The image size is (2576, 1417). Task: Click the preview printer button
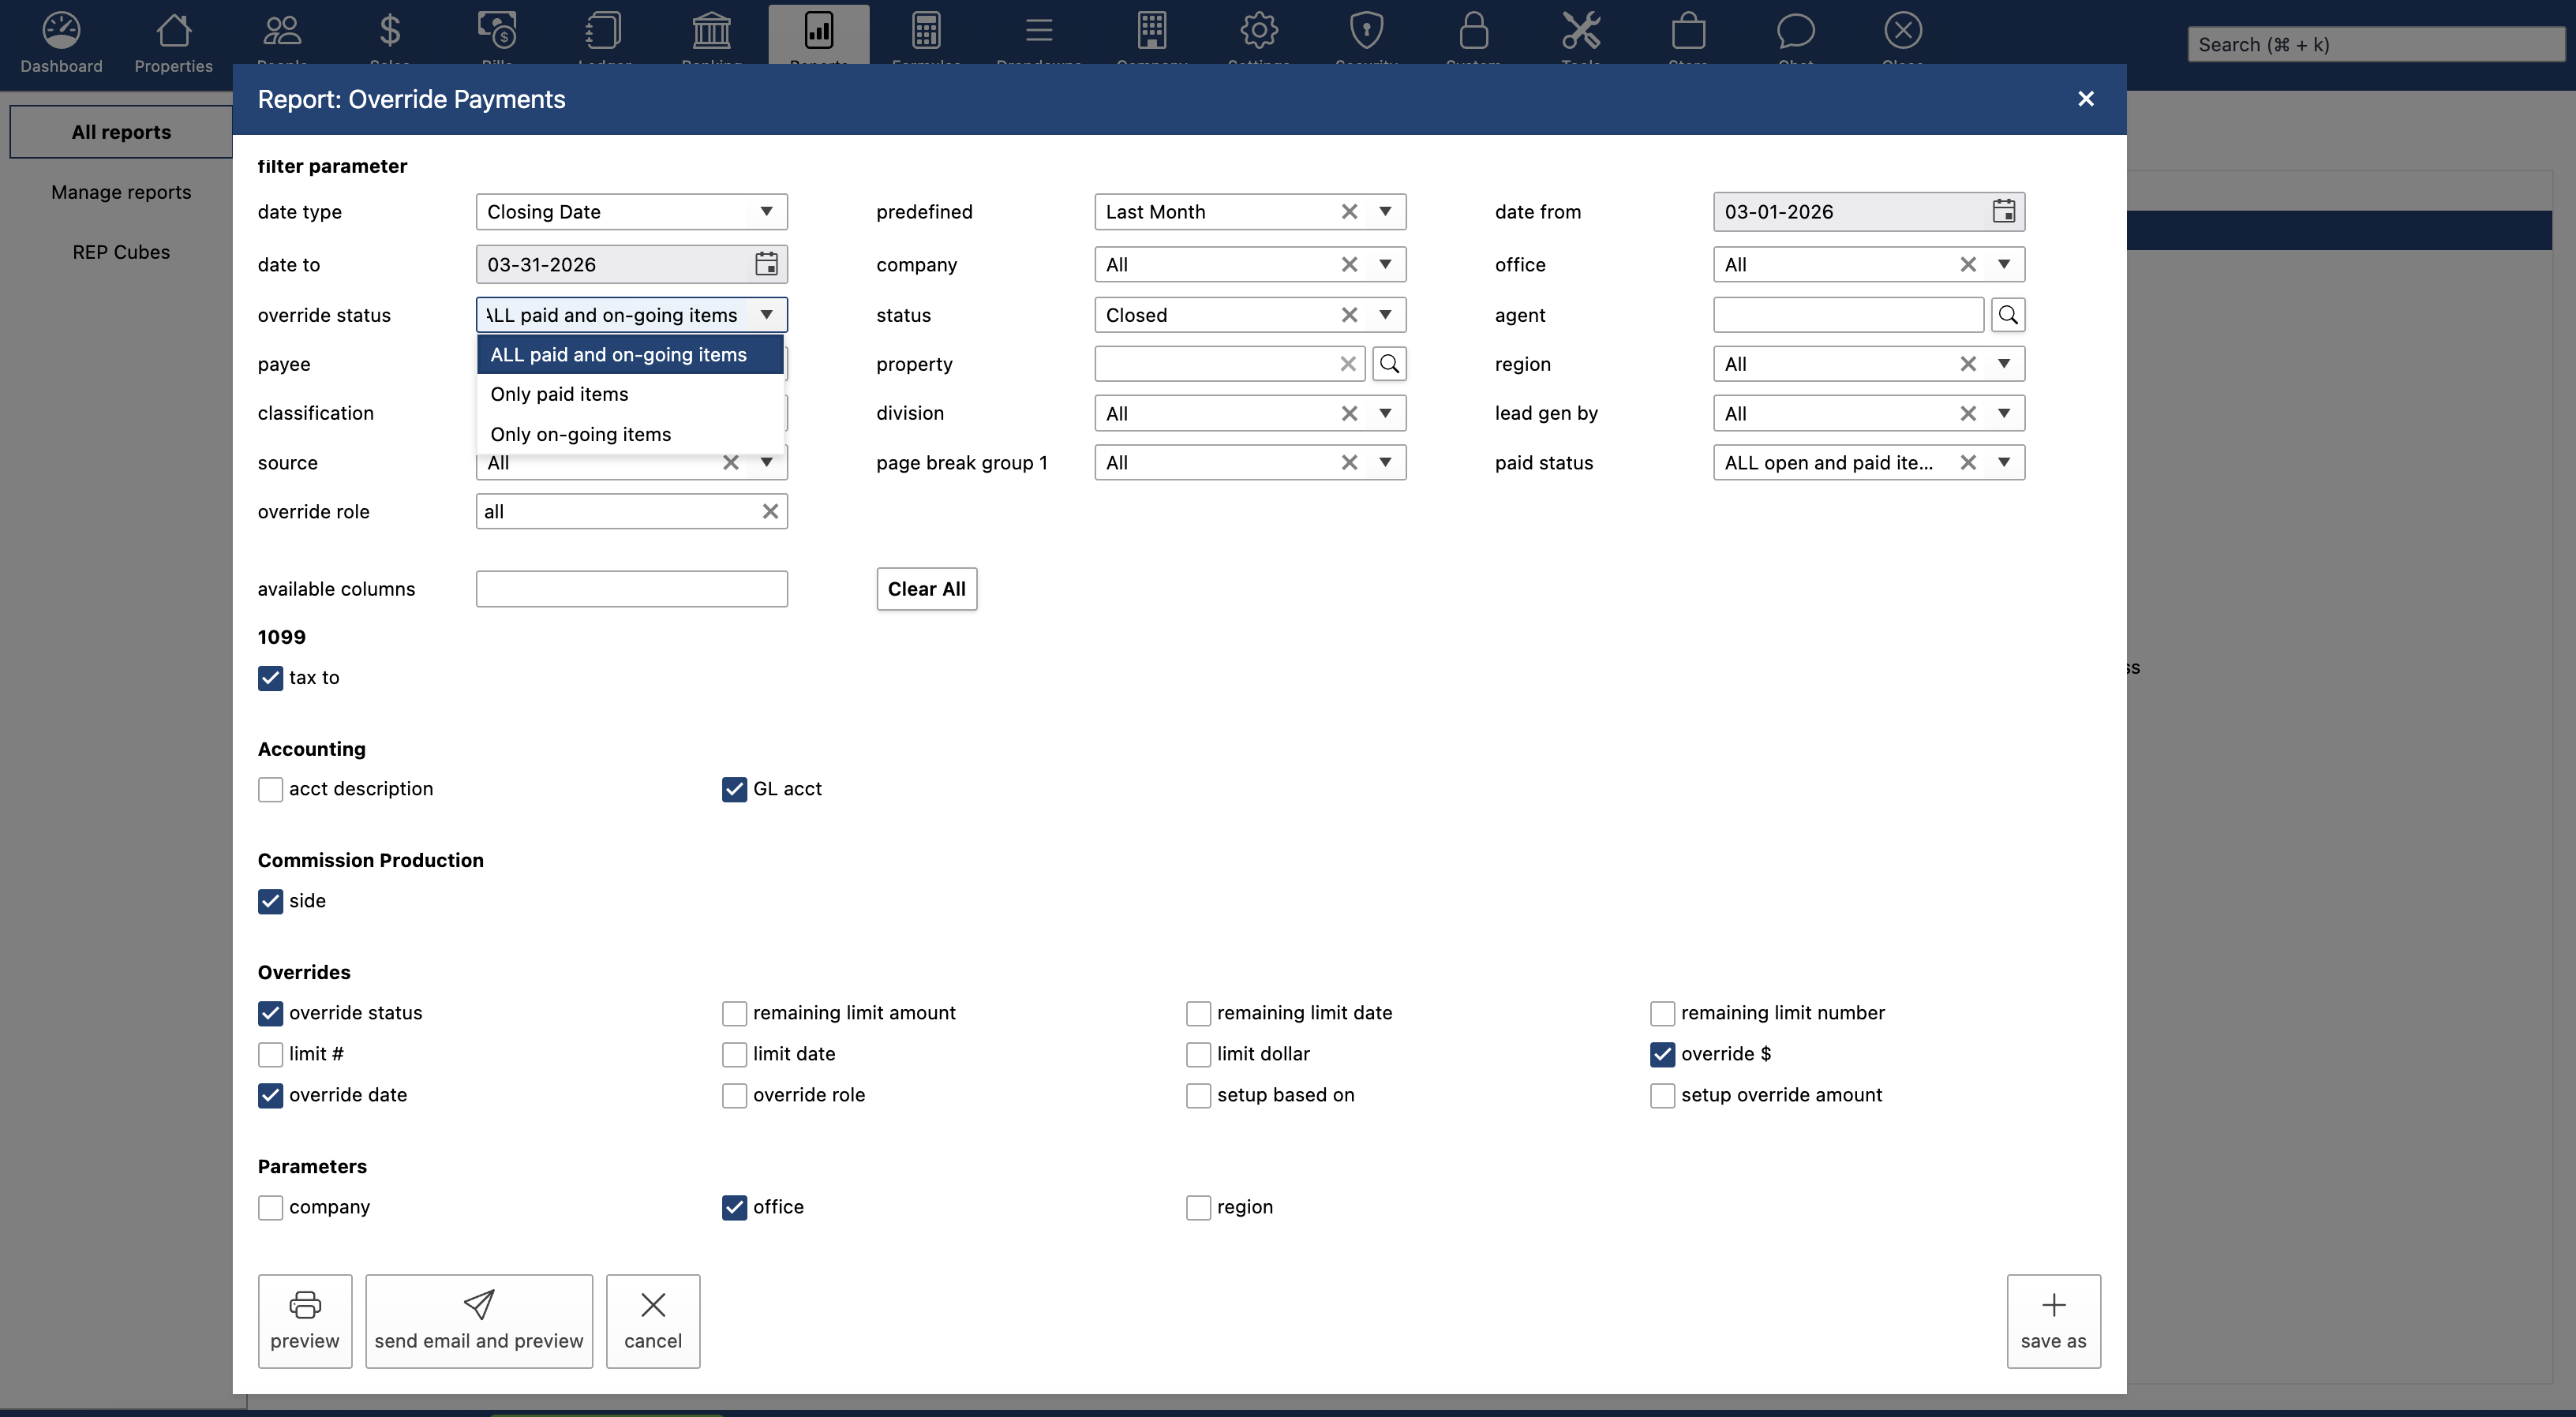click(305, 1320)
